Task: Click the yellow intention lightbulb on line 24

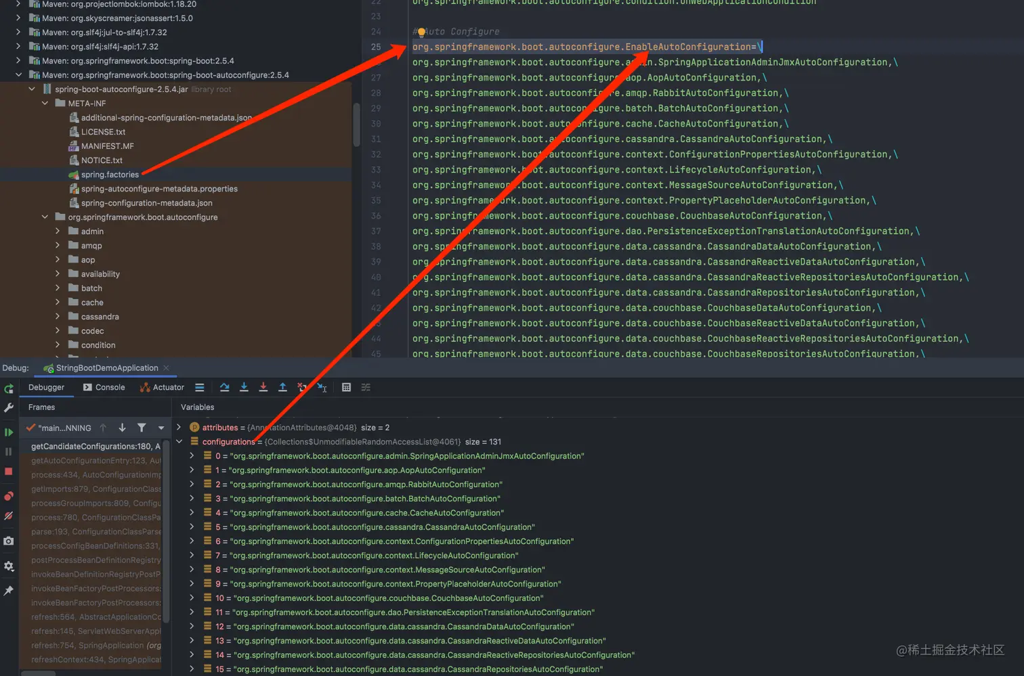Action: click(421, 32)
